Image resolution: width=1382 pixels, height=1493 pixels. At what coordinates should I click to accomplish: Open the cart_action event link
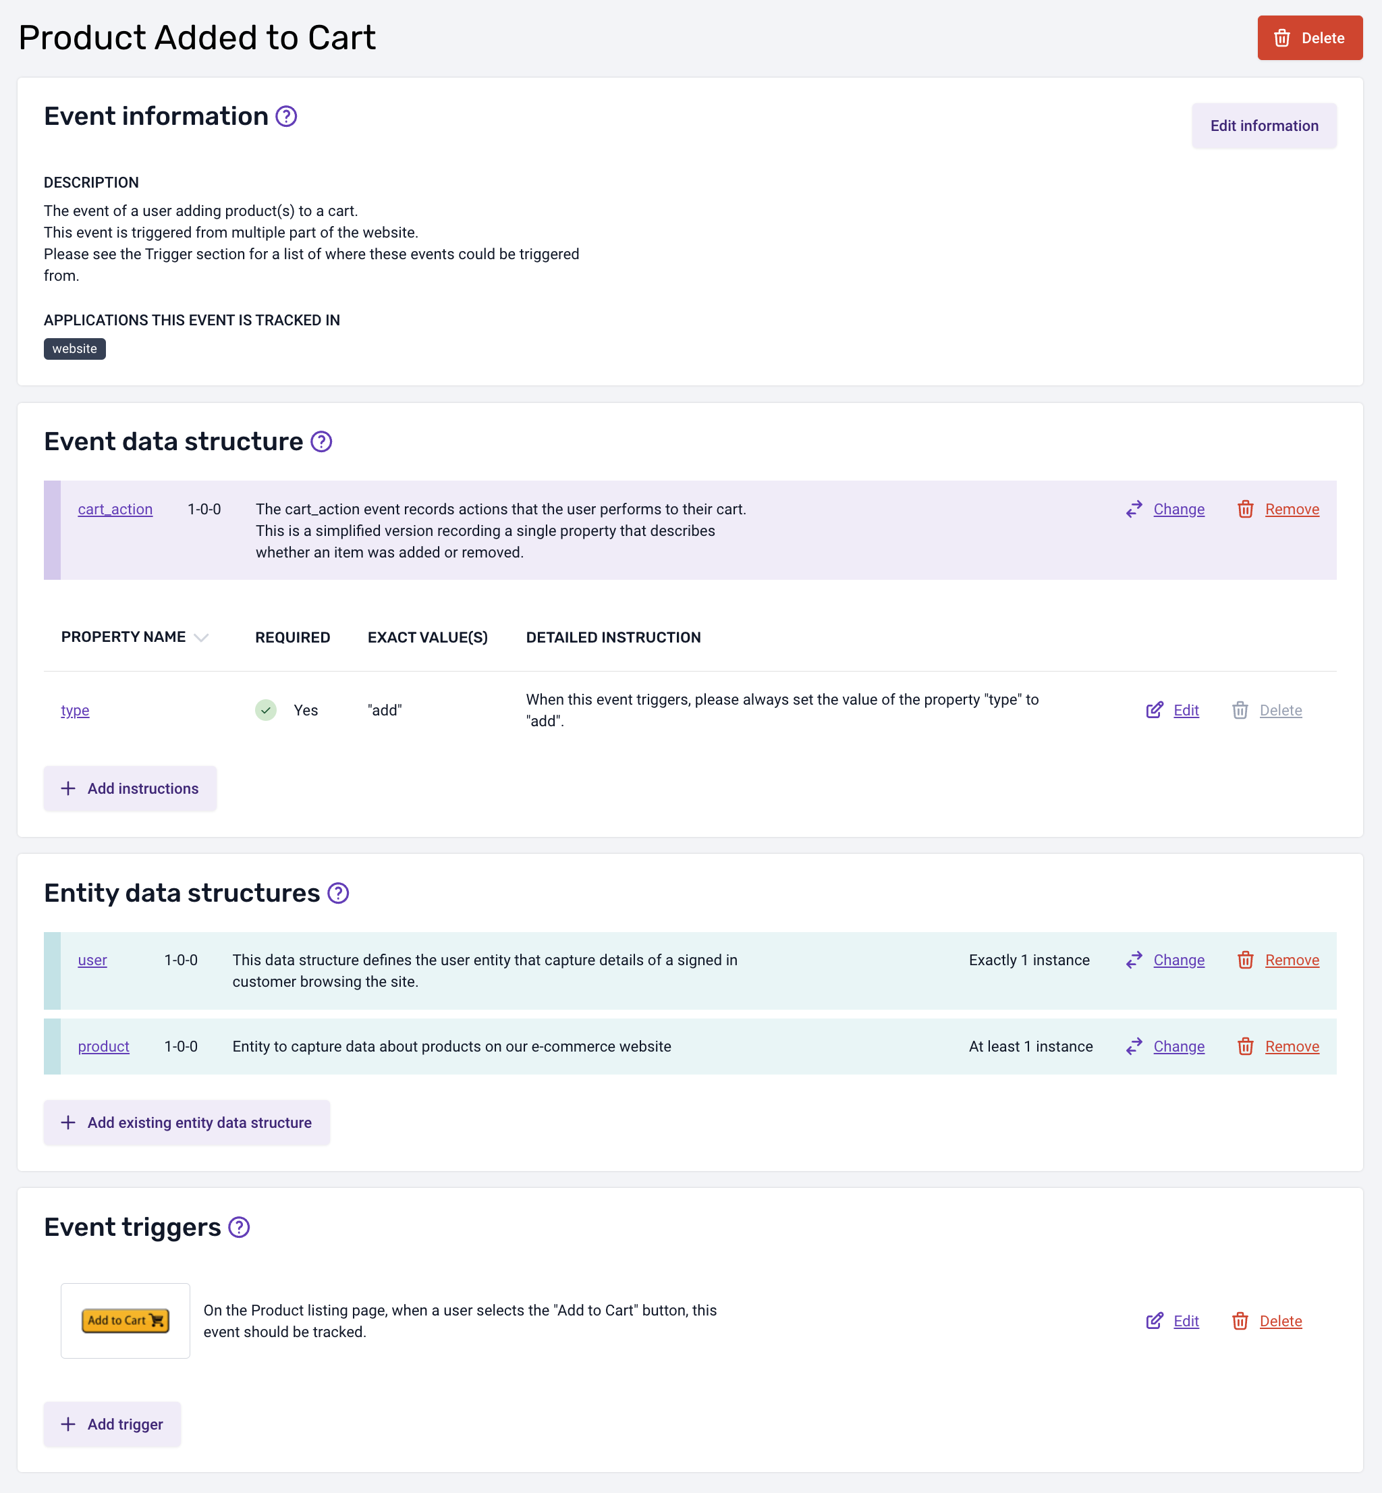point(115,509)
